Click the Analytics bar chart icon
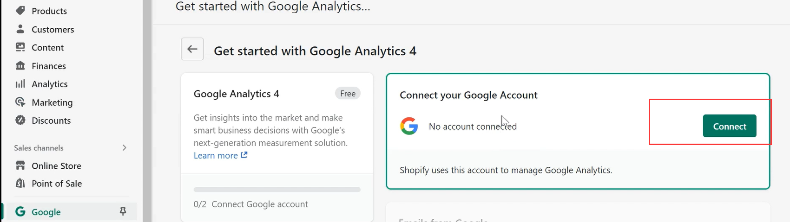 click(20, 84)
